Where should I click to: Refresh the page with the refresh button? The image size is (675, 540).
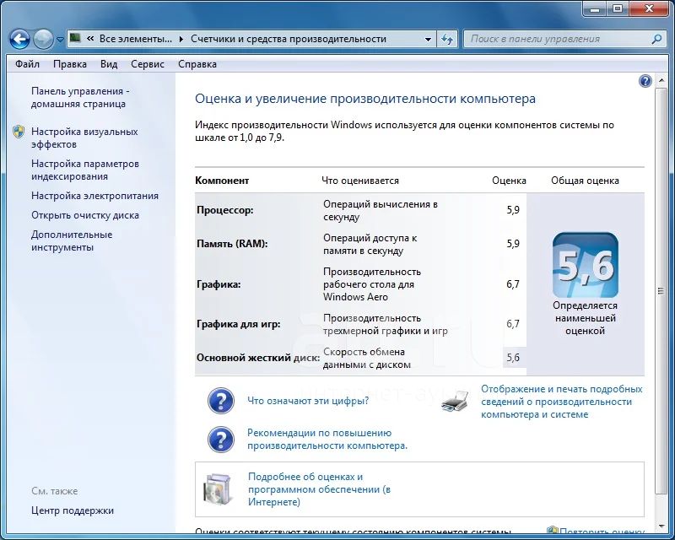(447, 39)
